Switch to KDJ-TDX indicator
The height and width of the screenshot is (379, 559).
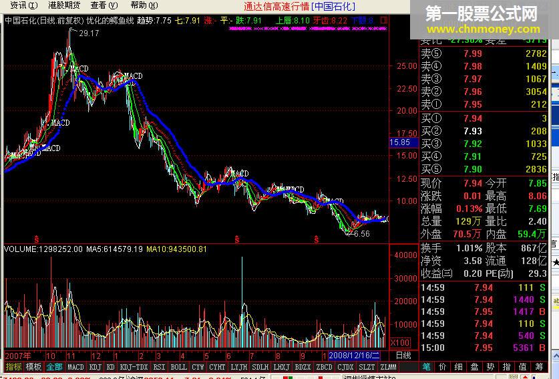[x=134, y=367]
